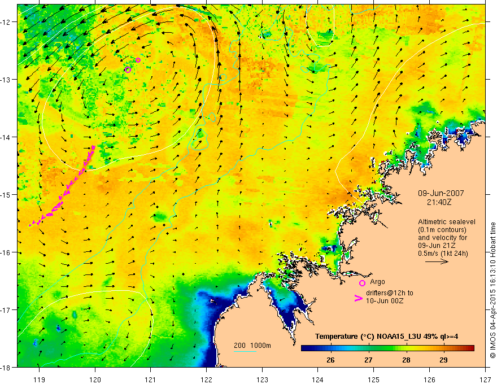
Task: Click the 0.5m/s velocity reference arrow
Action: pos(437,261)
